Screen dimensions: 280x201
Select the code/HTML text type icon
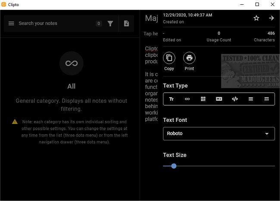[x=235, y=99]
